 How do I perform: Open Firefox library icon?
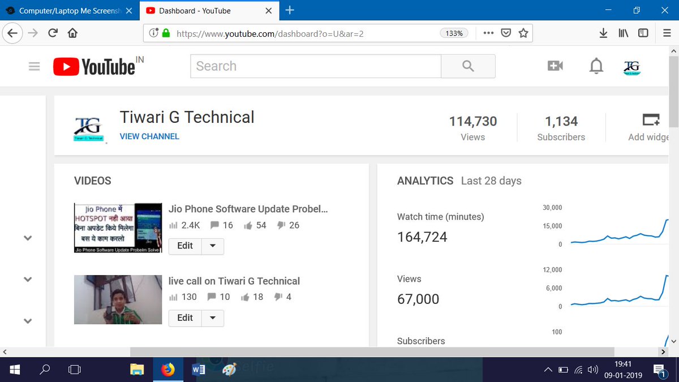(624, 33)
